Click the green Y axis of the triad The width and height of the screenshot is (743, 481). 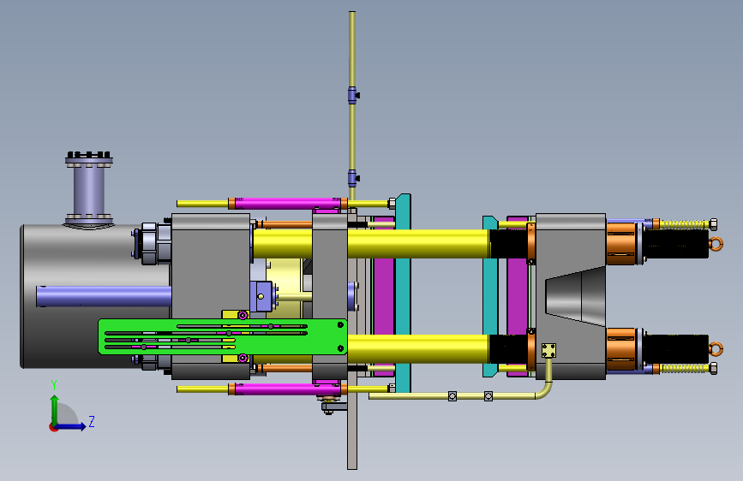click(55, 410)
